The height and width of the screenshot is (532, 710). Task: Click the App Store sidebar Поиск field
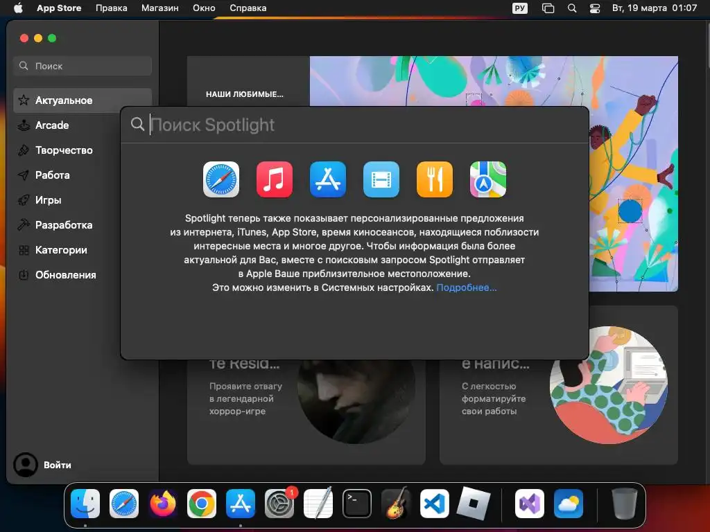click(83, 66)
